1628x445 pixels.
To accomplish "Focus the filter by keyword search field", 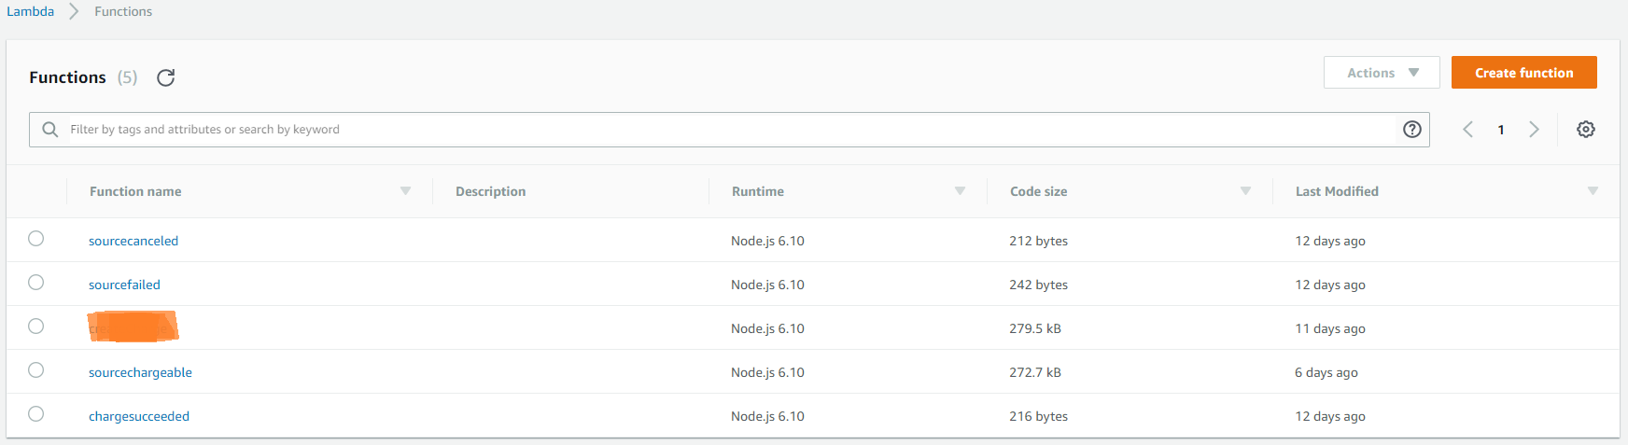I will point(728,130).
